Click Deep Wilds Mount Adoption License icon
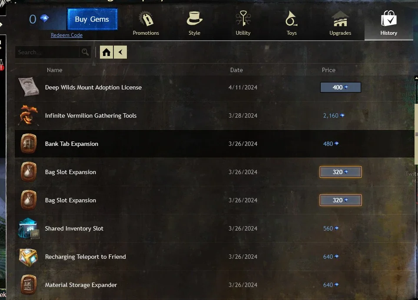 pos(29,87)
